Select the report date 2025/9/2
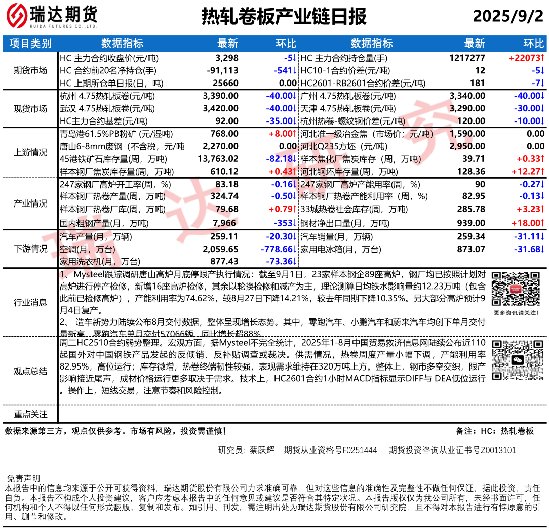 [507, 17]
